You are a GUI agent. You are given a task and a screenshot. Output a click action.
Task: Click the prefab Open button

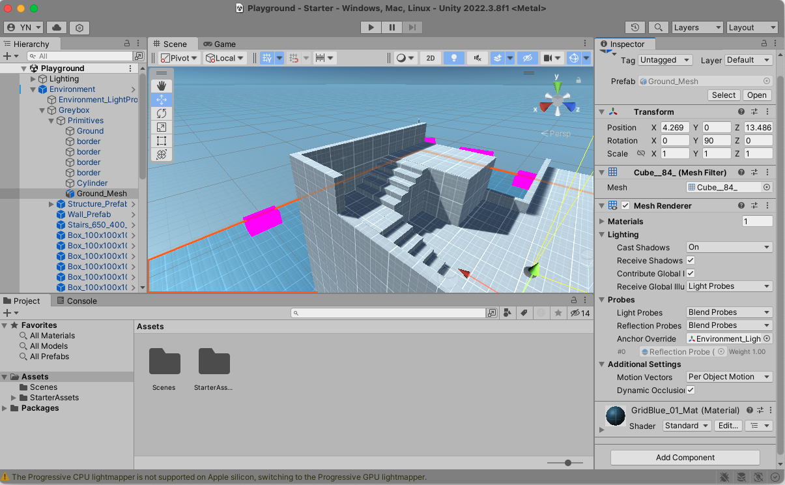point(756,95)
